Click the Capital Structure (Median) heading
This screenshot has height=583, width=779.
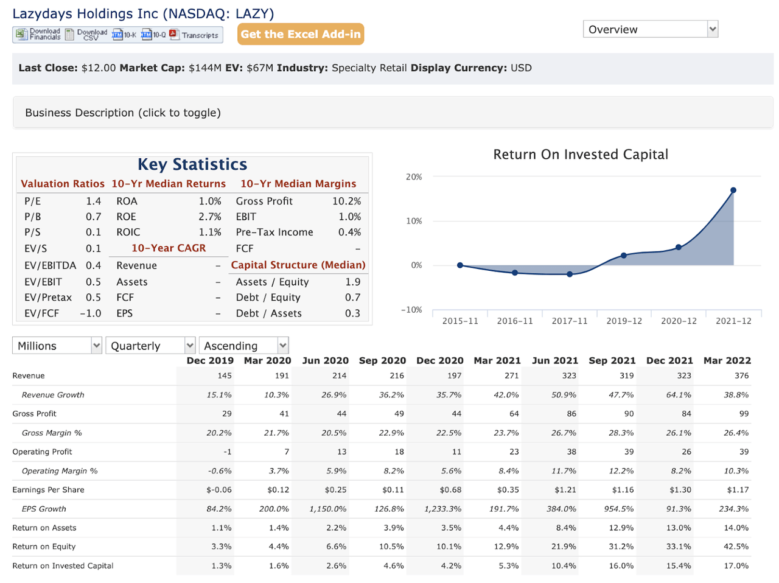tap(298, 265)
